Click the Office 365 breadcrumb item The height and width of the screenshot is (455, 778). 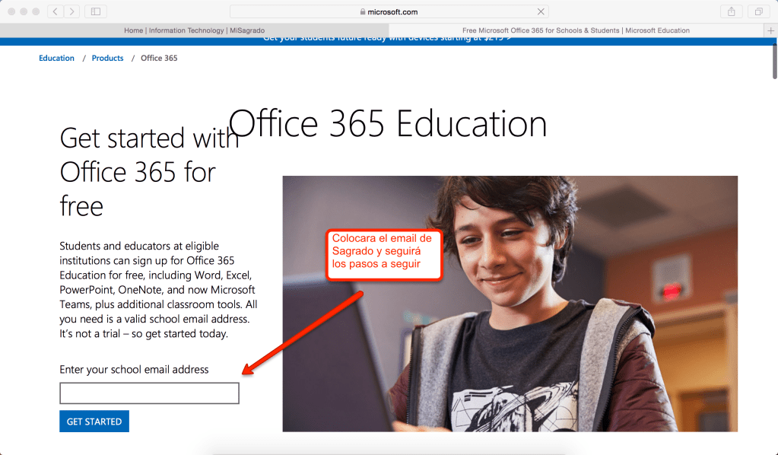(159, 58)
